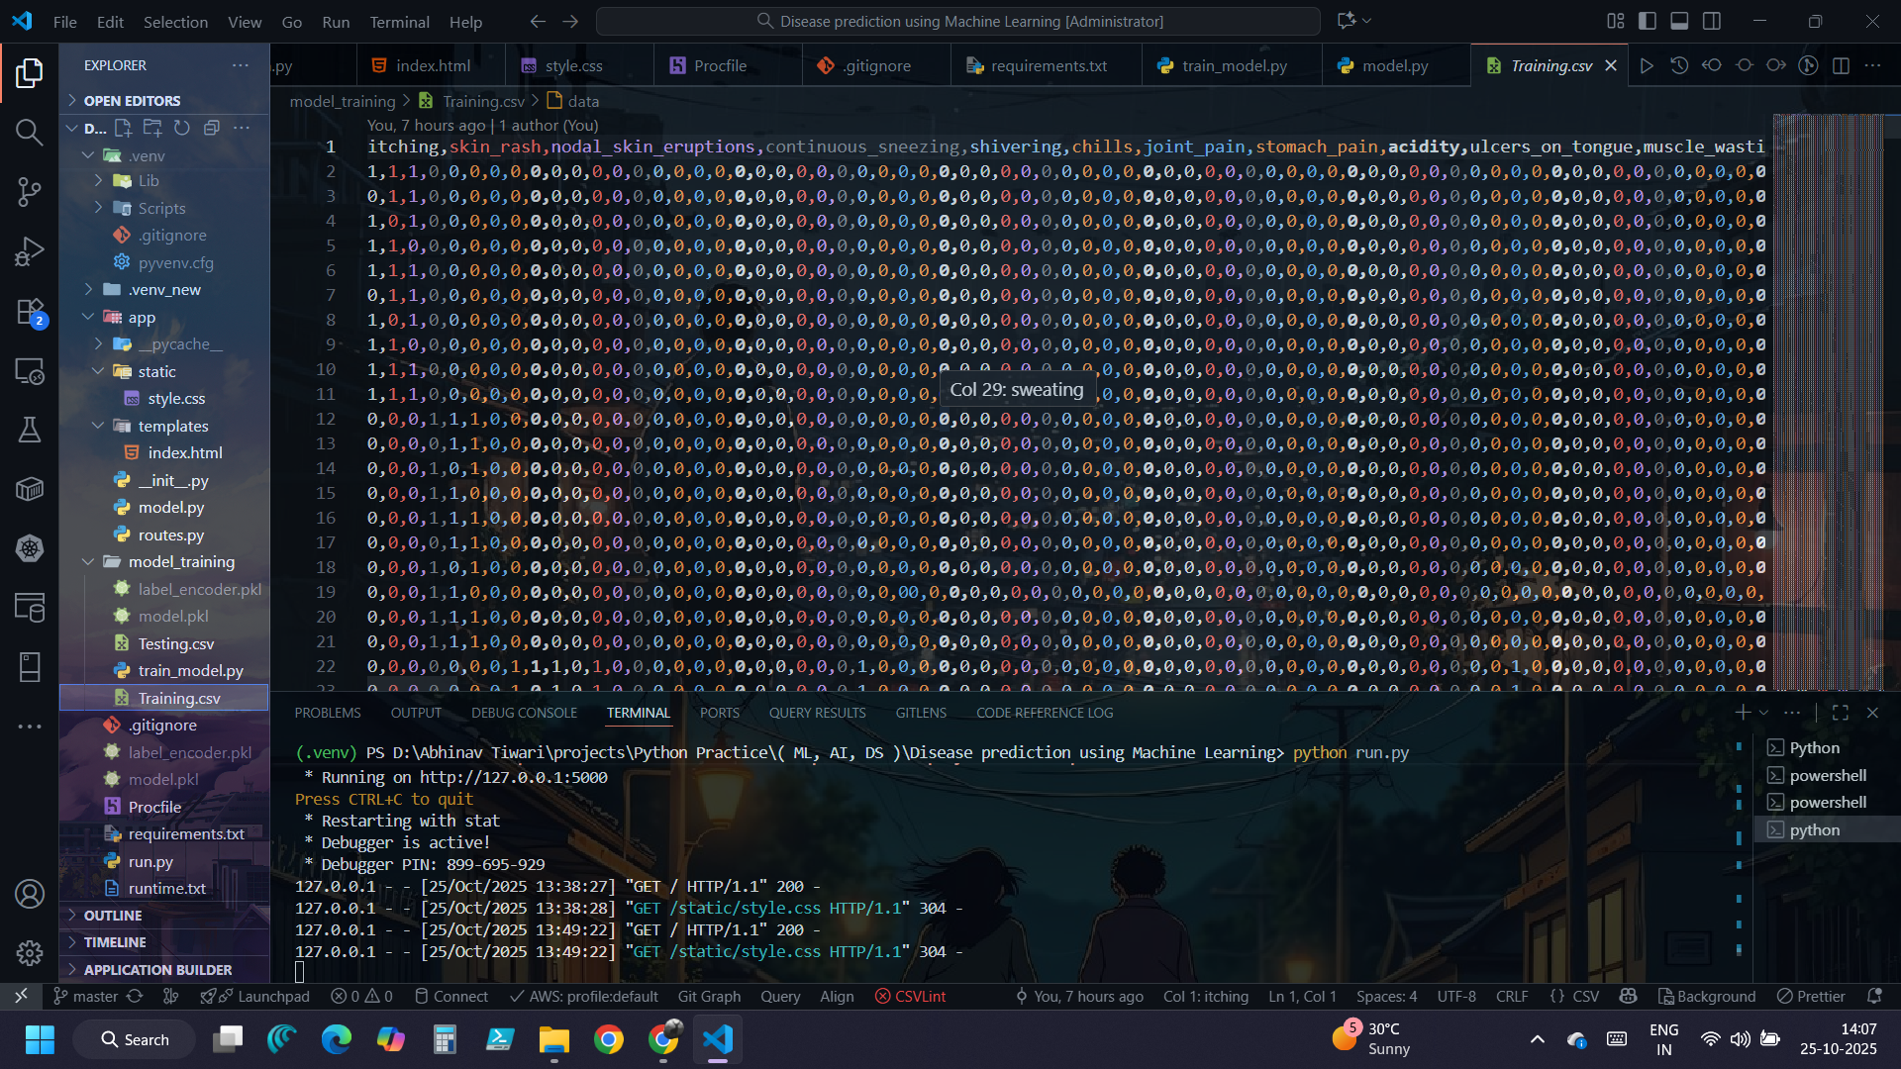Toggle Secondary Side Bar layout button
The image size is (1901, 1069).
(x=1712, y=21)
